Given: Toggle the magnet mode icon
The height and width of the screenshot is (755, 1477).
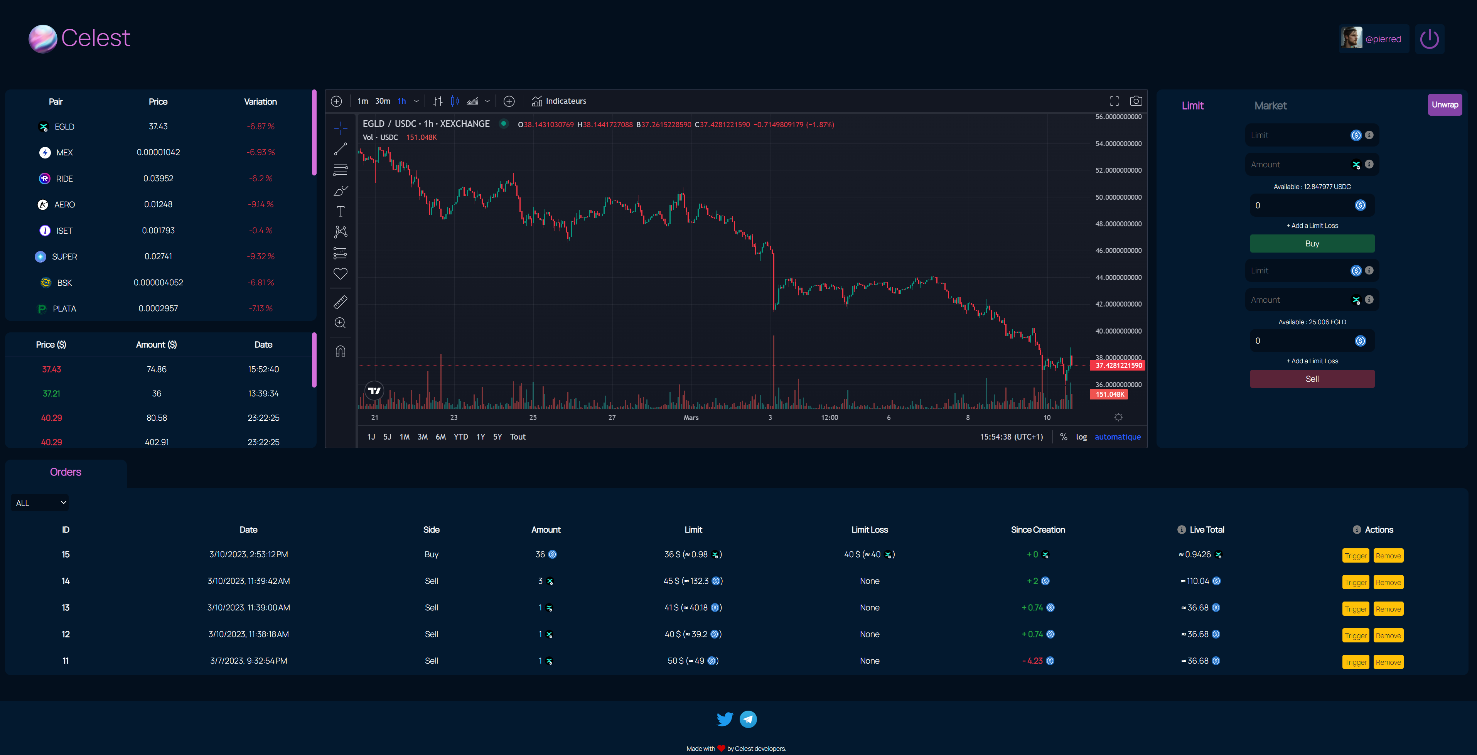Looking at the screenshot, I should click(x=341, y=351).
